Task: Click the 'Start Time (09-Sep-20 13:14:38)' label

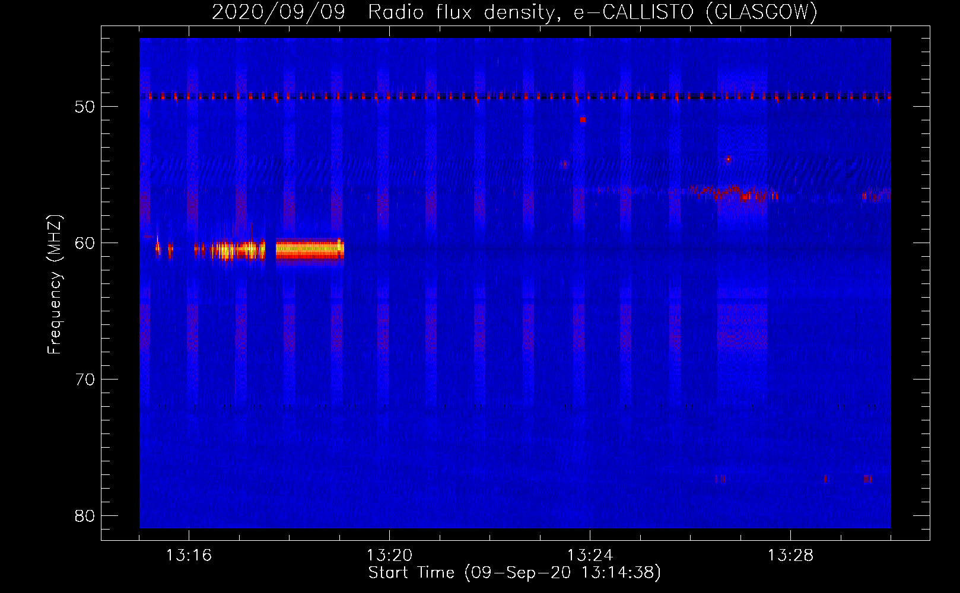Action: [514, 573]
